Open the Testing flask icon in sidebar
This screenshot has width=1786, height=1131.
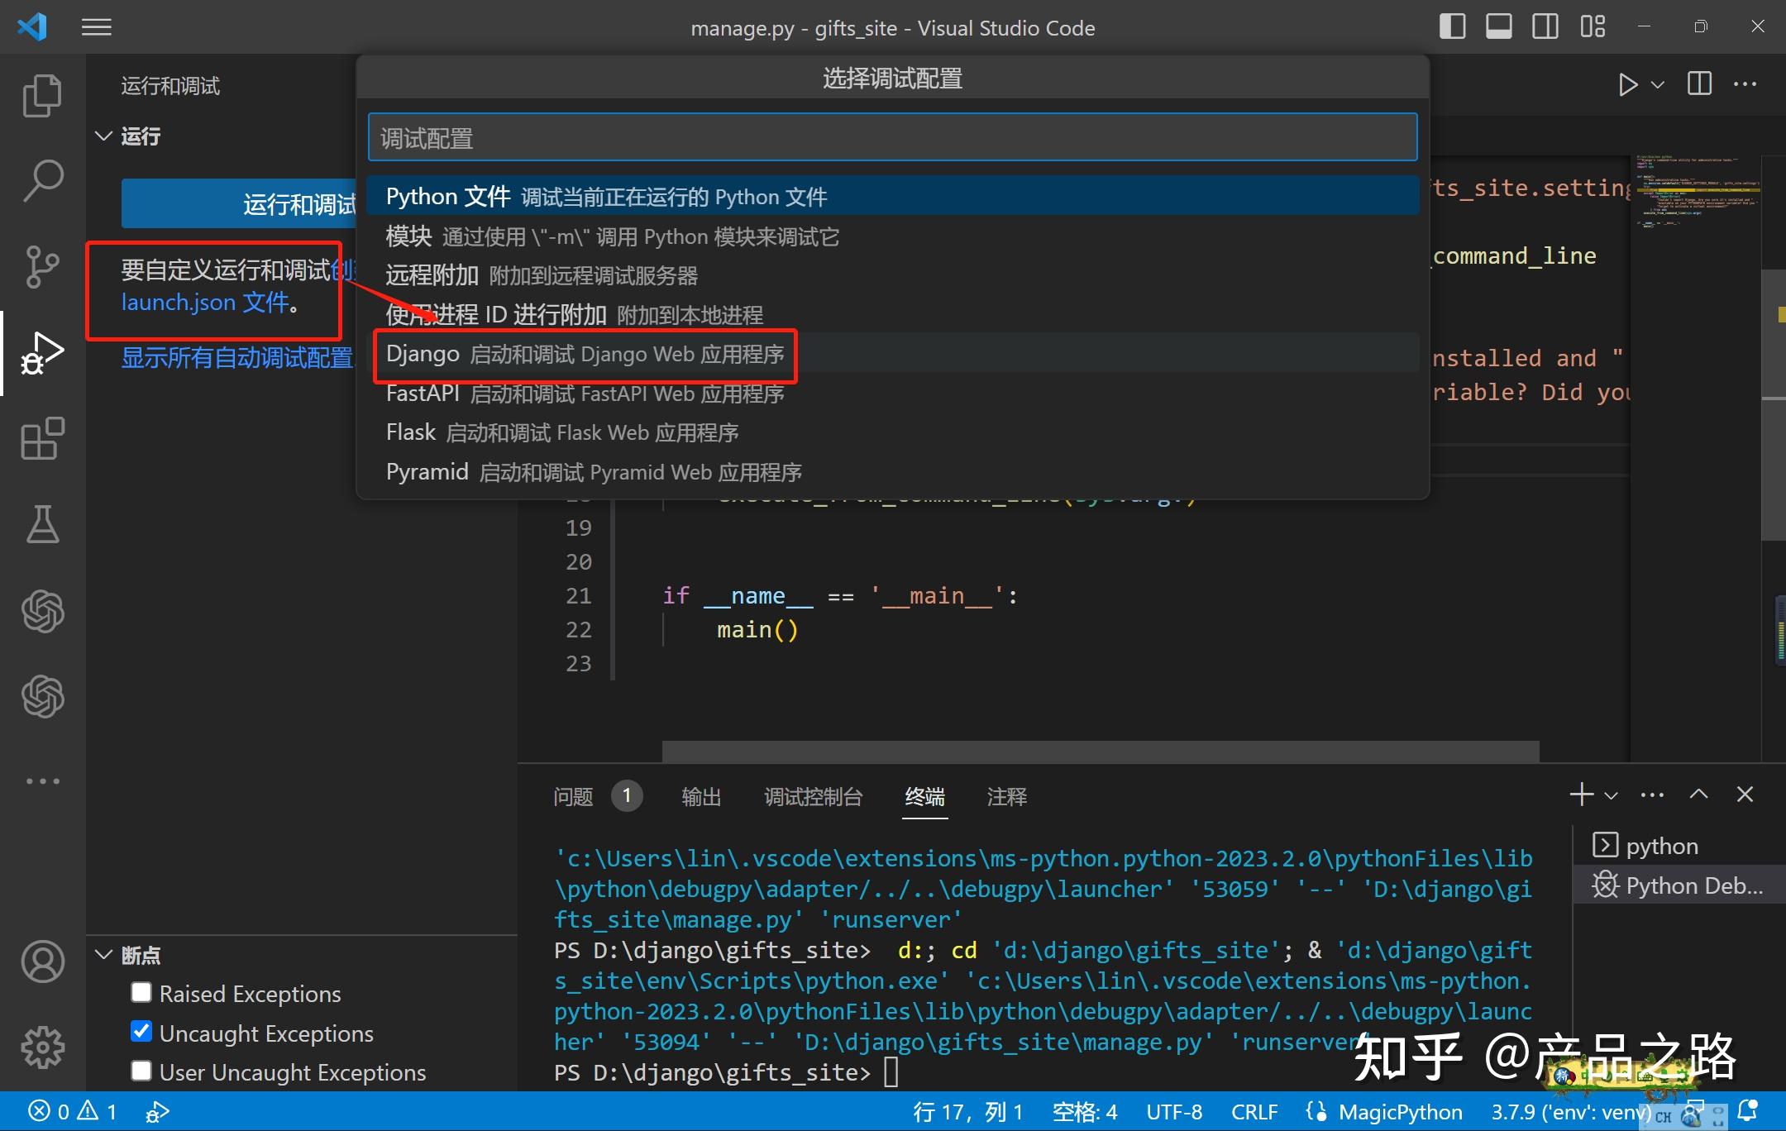pyautogui.click(x=43, y=524)
